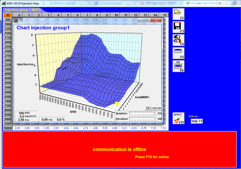Select load column header 15
The height and width of the screenshot is (169, 241).
[x=165, y=15]
